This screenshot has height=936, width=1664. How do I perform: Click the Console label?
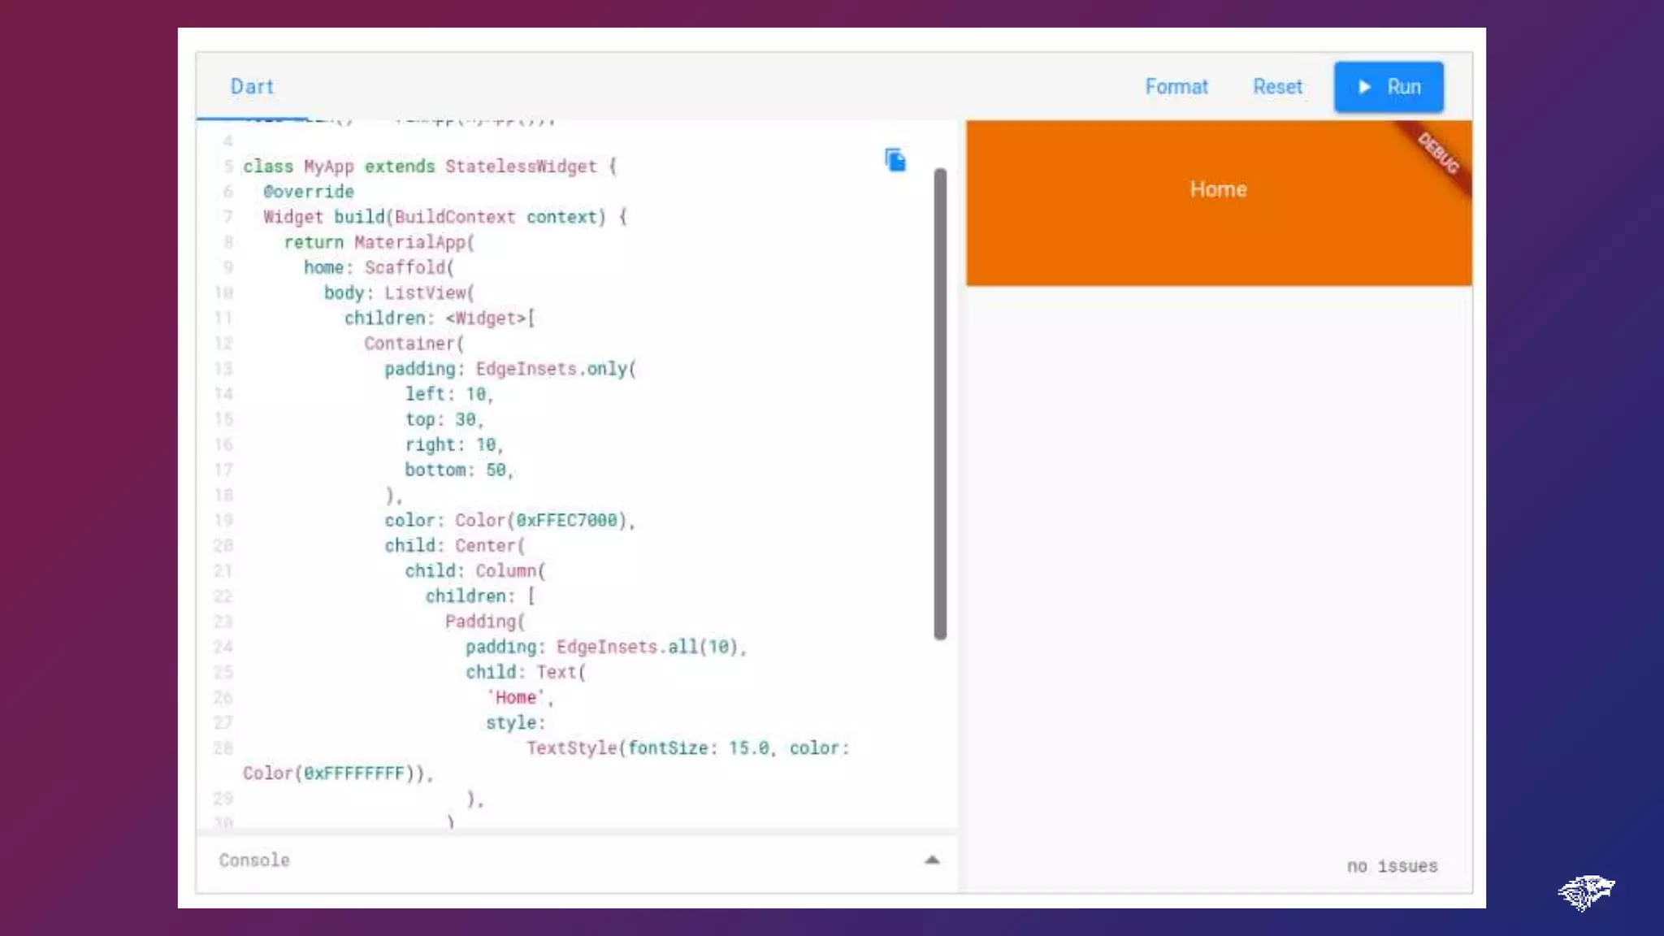pyautogui.click(x=253, y=860)
